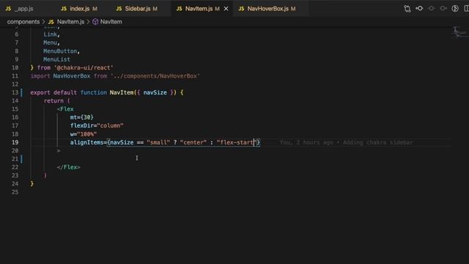Click the go to previous change icon

click(x=419, y=8)
